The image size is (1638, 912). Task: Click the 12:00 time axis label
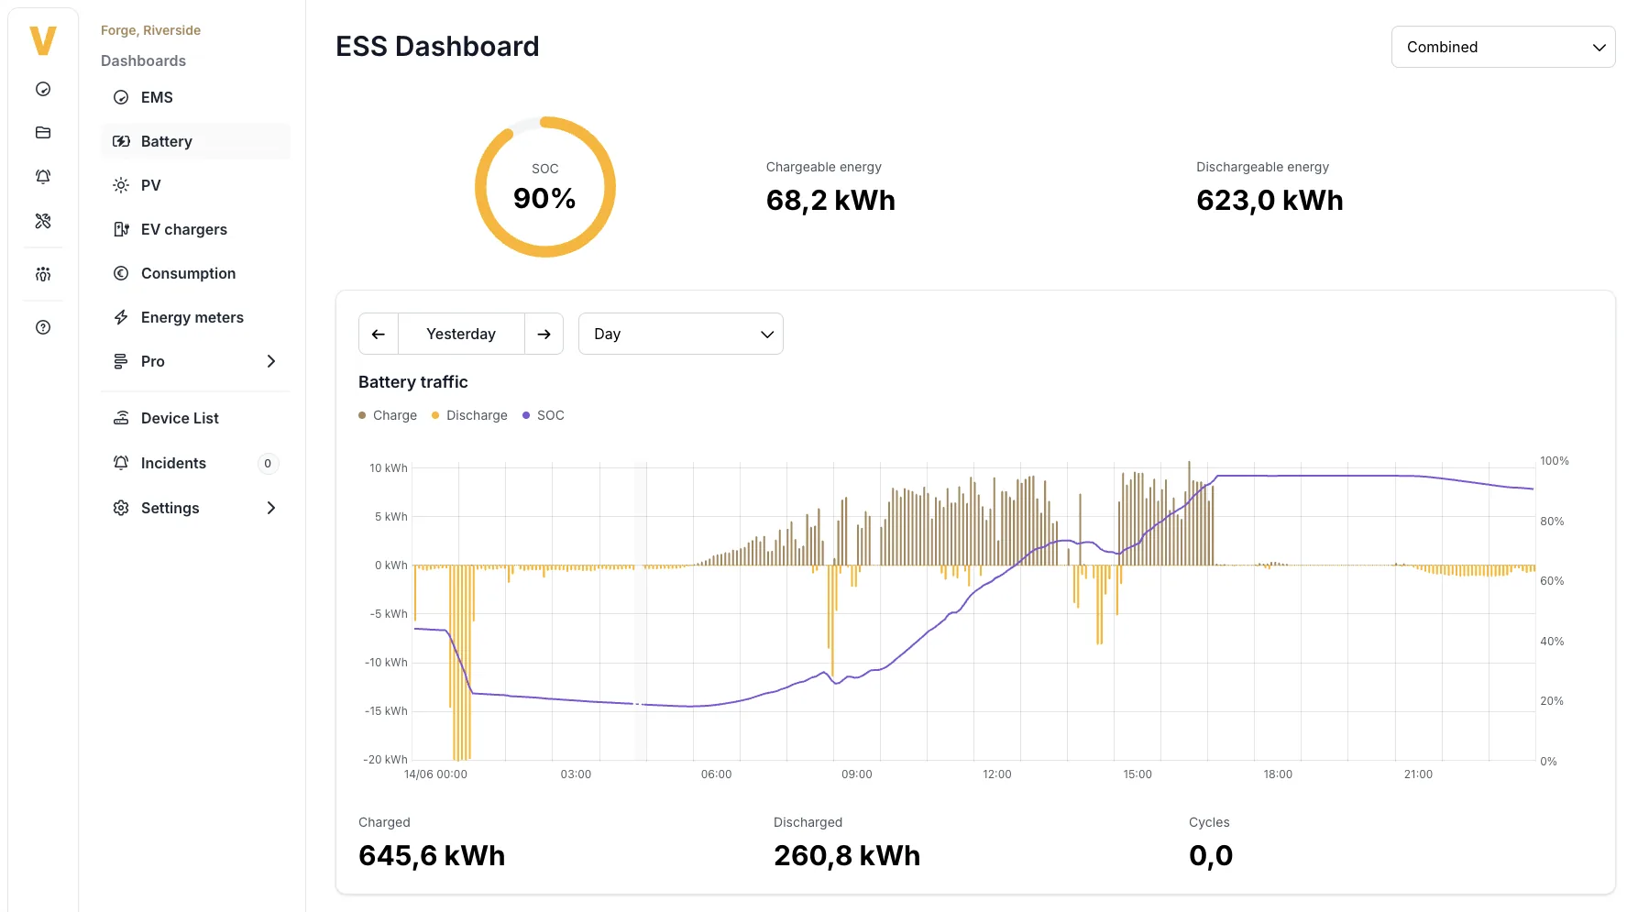(997, 775)
